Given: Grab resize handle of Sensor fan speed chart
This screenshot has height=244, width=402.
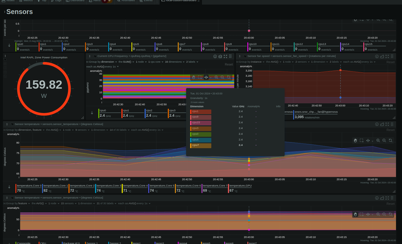Looking at the screenshot, I should (394, 118).
